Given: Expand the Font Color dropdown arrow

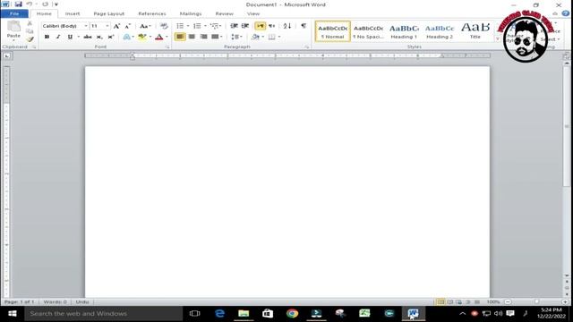Looking at the screenshot, I should click(x=167, y=37).
